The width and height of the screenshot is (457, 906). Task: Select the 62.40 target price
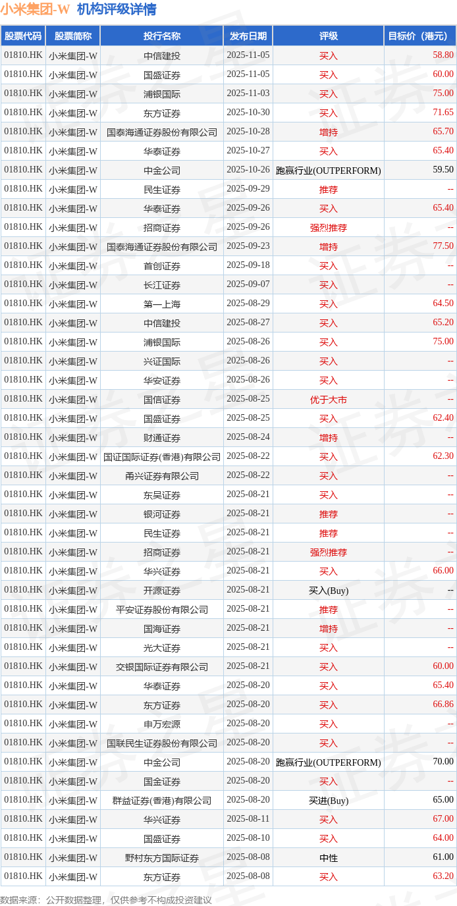pos(443,418)
